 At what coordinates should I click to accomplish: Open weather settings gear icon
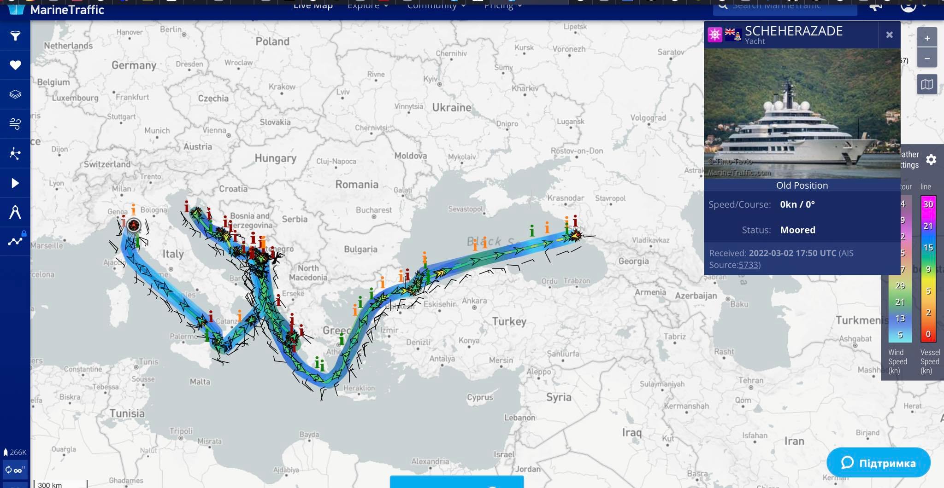(931, 160)
